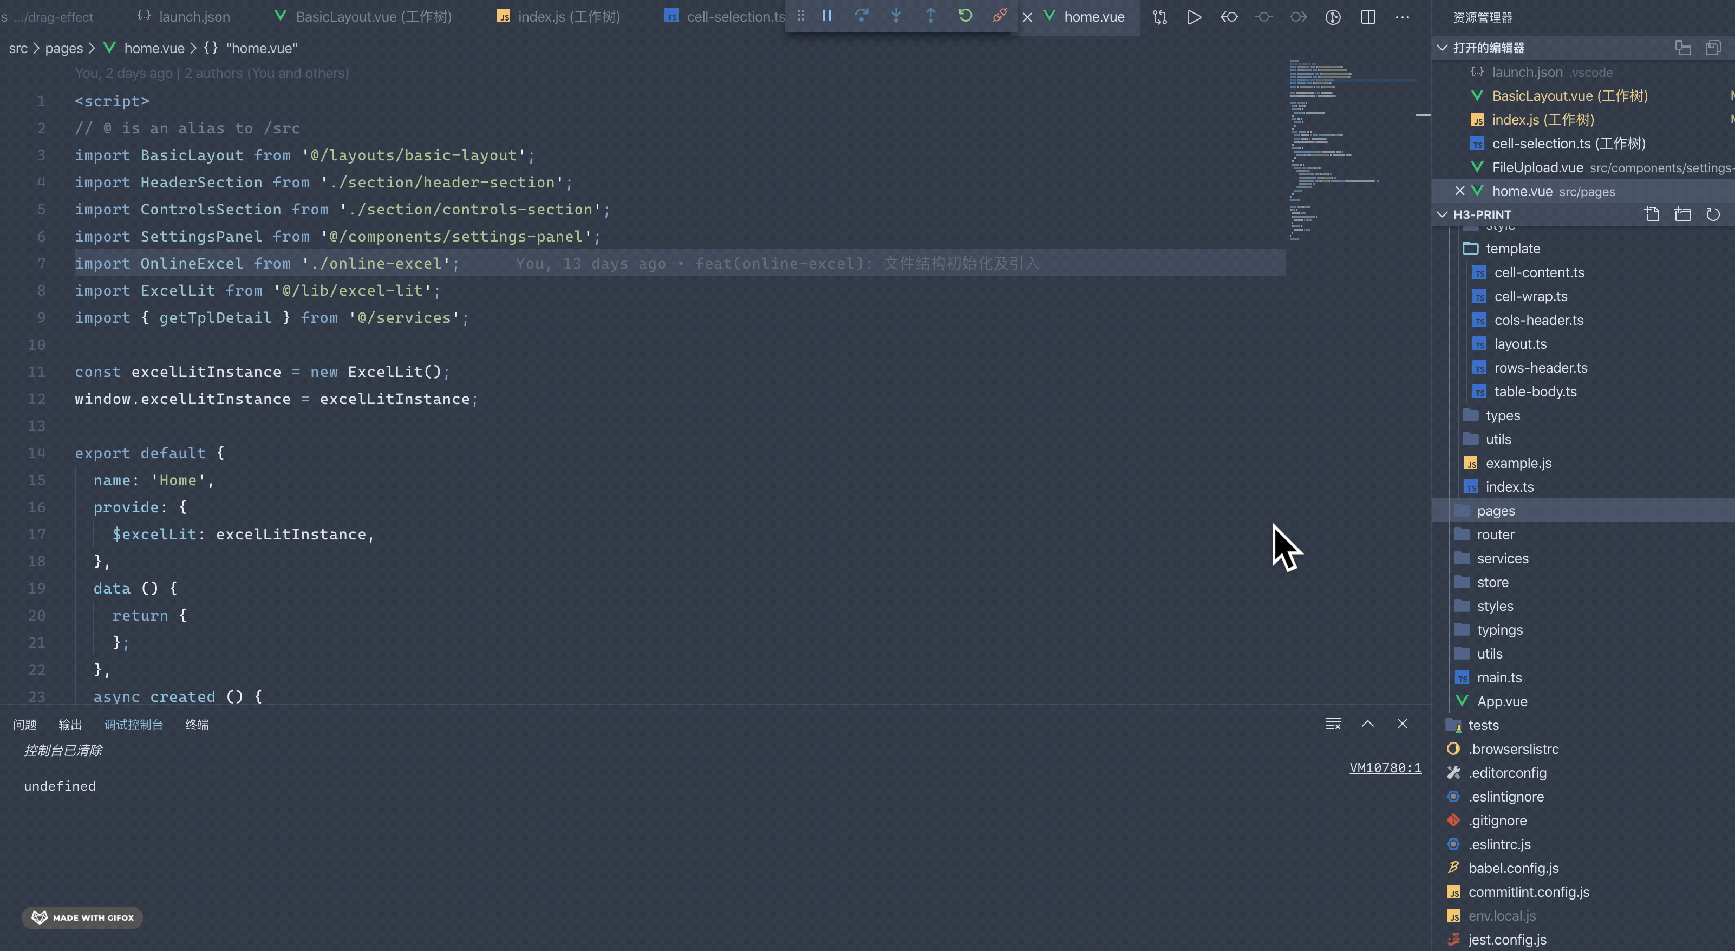1735x951 pixels.
Task: Maximize the bottom panel with the chevron
Action: pyautogui.click(x=1367, y=724)
